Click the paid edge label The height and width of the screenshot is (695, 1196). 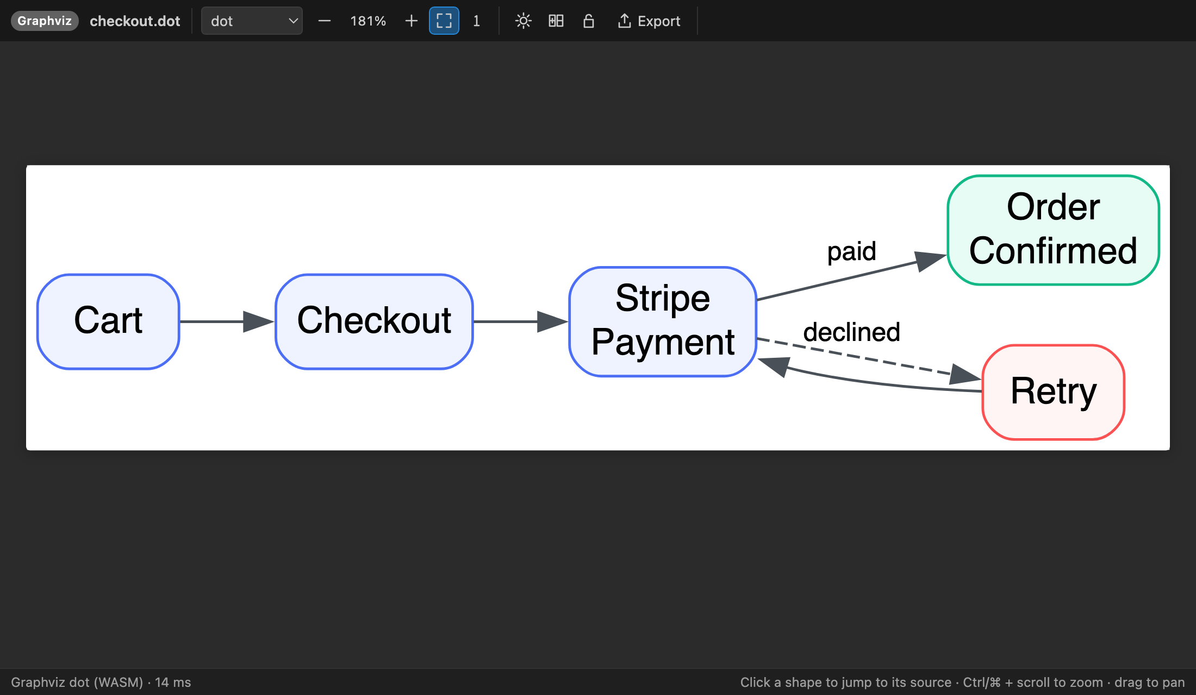[851, 251]
